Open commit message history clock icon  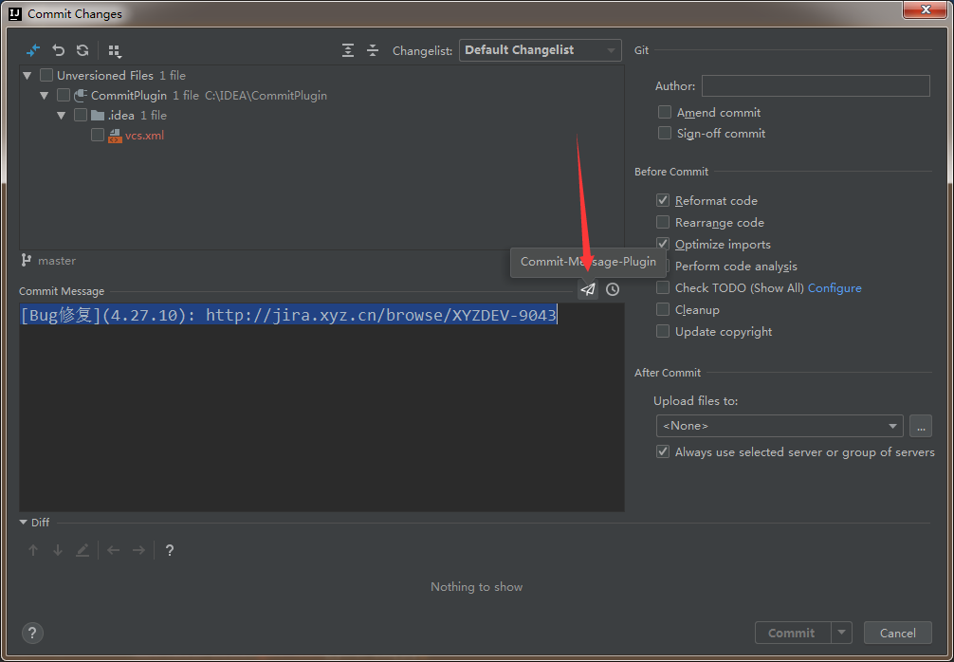tap(613, 289)
